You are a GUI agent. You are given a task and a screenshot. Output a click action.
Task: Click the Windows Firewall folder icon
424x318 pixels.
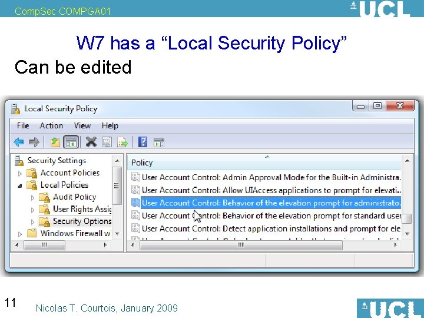tap(32, 233)
